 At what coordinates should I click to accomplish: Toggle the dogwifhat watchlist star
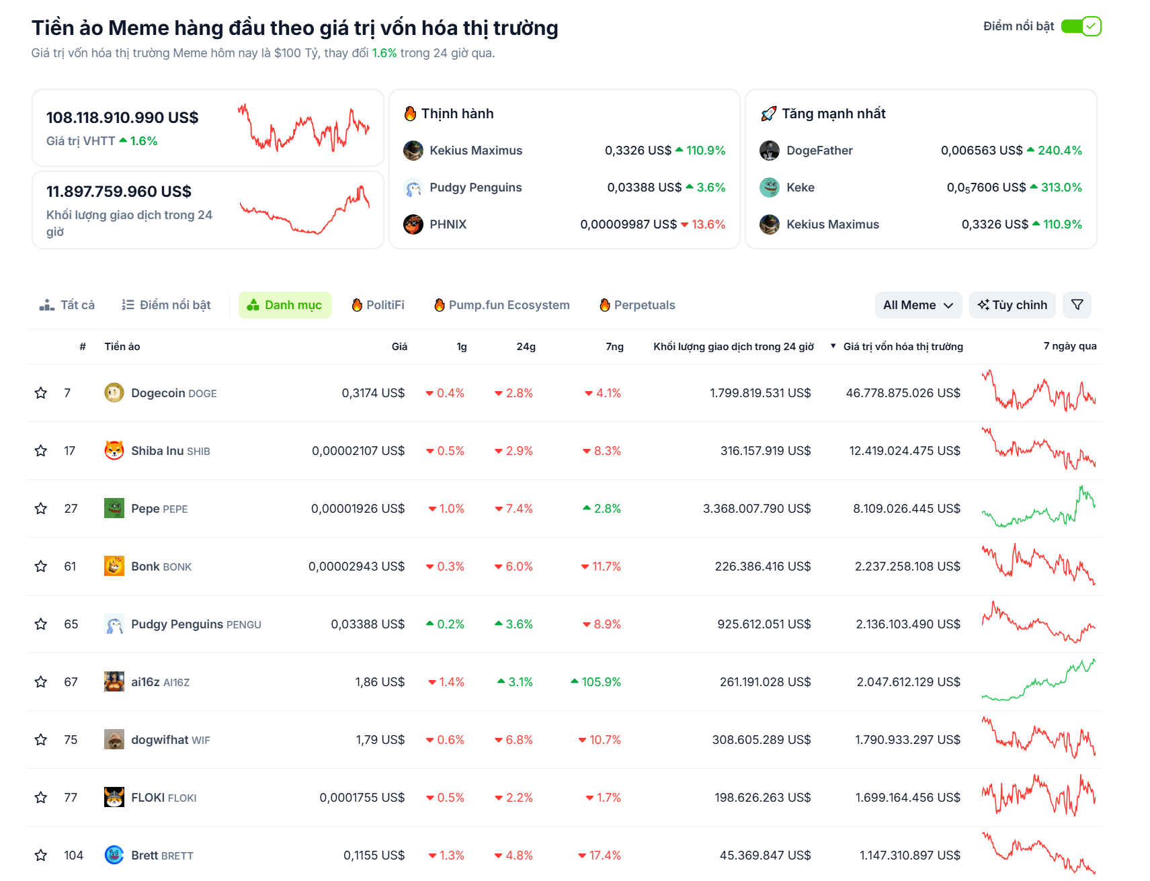pyautogui.click(x=41, y=740)
